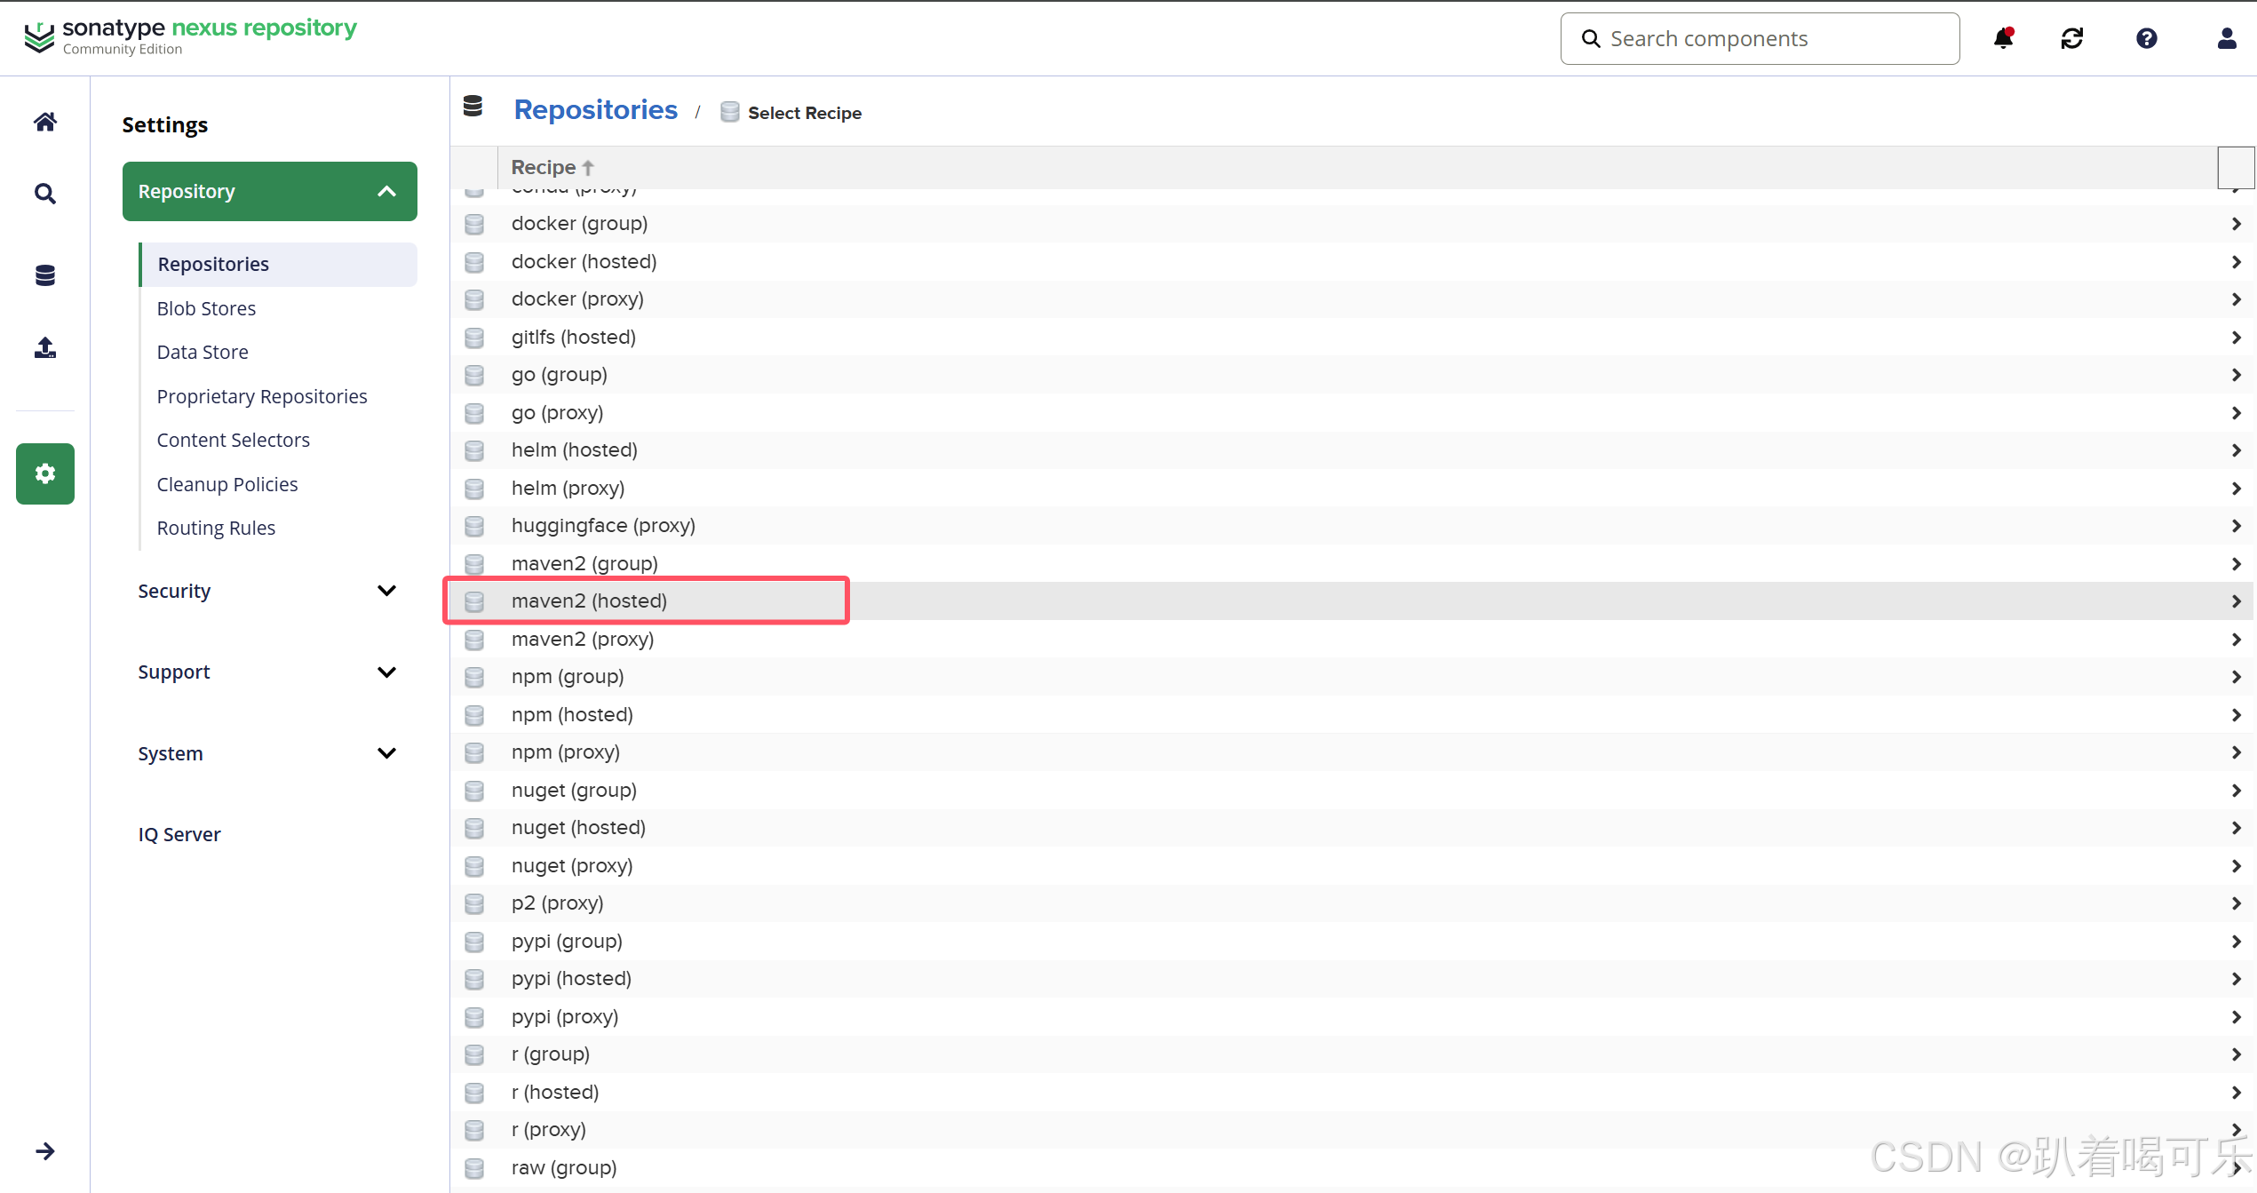Click chevron on docker (hosted) row

(x=2237, y=262)
